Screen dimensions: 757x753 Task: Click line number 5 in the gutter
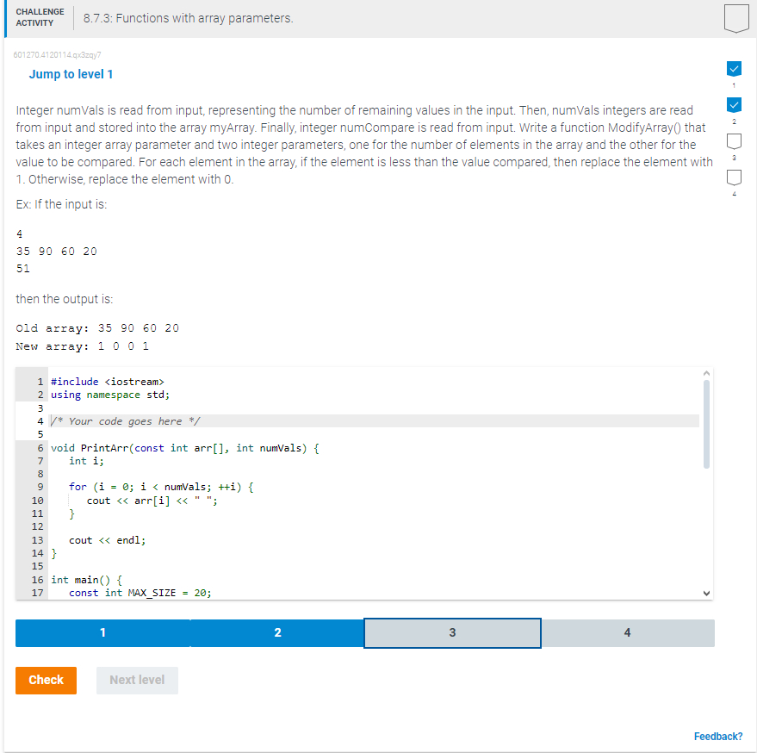coord(40,434)
